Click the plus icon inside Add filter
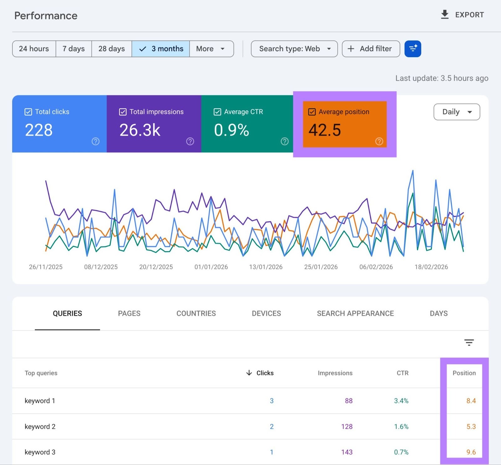This screenshot has height=465, width=501. point(351,49)
